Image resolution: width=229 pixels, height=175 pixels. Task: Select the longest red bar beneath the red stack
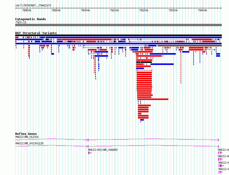153,99
